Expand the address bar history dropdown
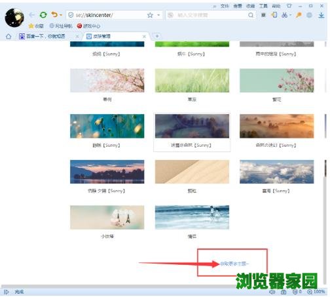Screen dimensions: 330x297 tap(158, 15)
